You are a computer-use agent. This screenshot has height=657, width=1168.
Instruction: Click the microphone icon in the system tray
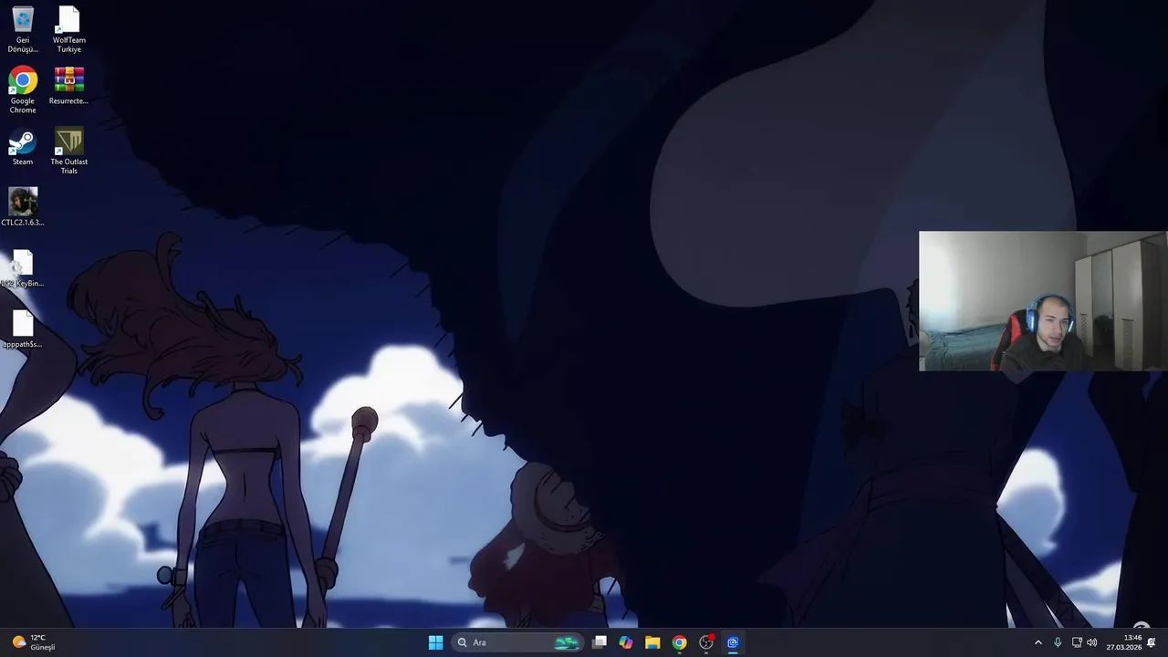click(x=1058, y=642)
